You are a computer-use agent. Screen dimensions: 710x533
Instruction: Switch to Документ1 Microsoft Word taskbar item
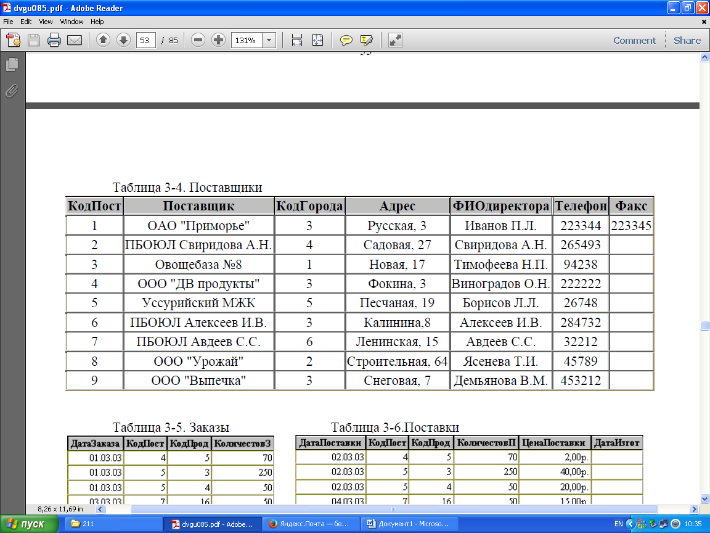coord(409,524)
